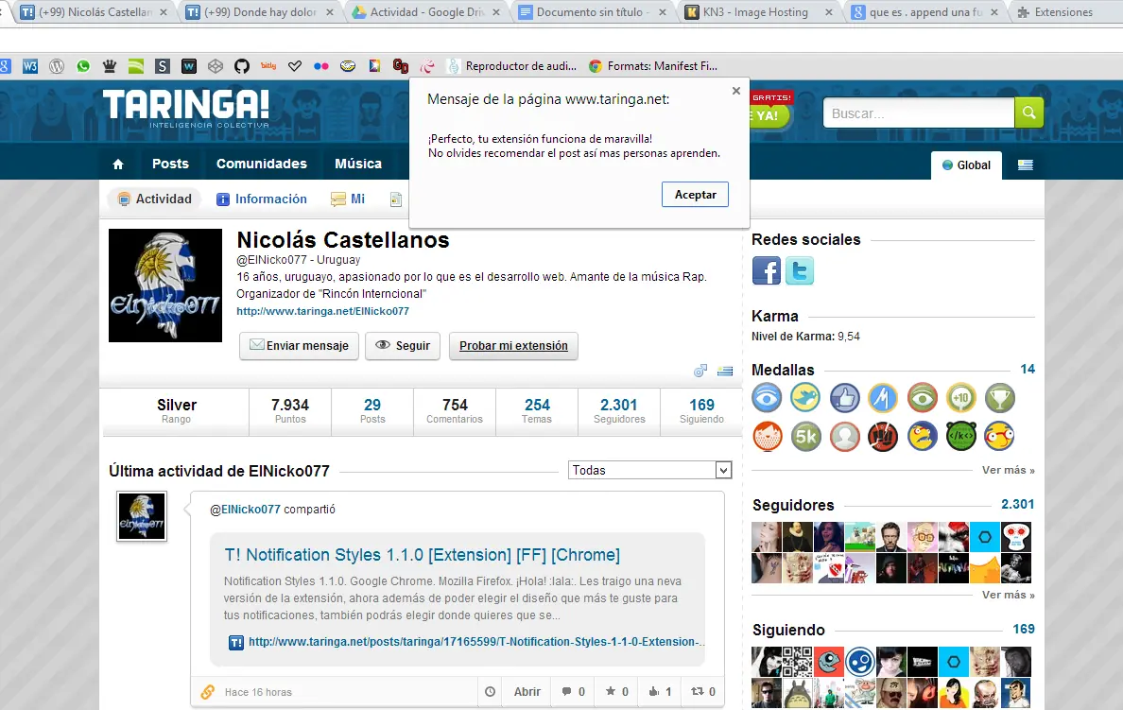Open the Flickr bookmark icon

click(x=320, y=66)
